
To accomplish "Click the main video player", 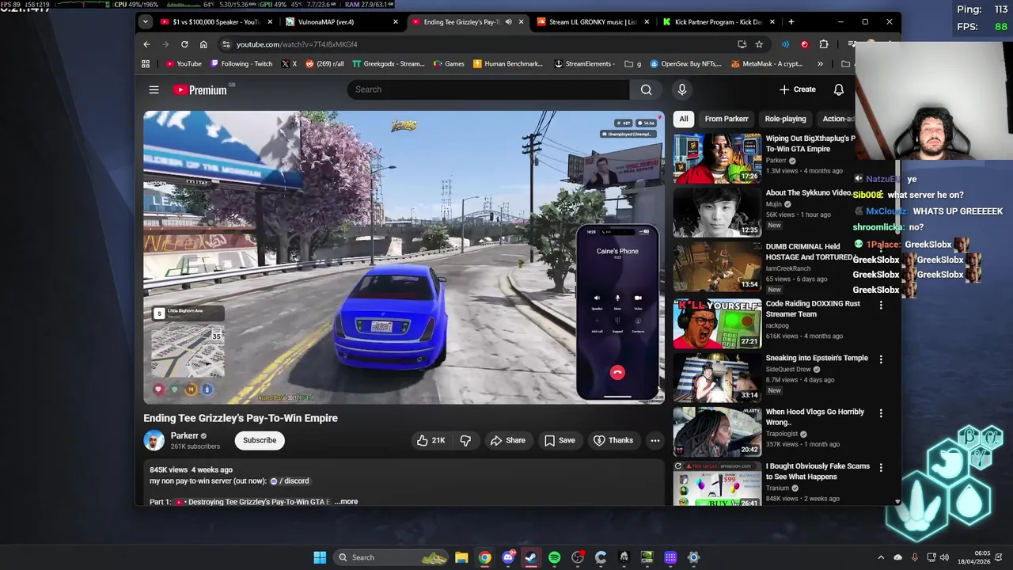I will (404, 257).
